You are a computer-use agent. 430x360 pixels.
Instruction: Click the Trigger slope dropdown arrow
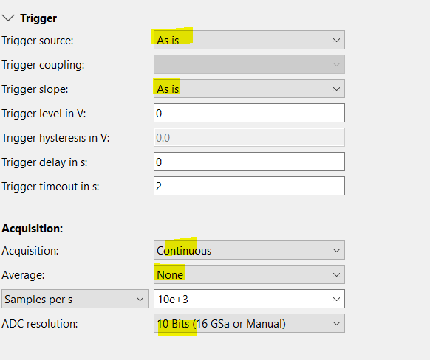click(336, 89)
